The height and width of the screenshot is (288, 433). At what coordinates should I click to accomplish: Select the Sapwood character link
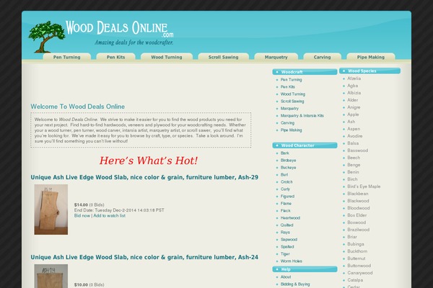(289, 240)
